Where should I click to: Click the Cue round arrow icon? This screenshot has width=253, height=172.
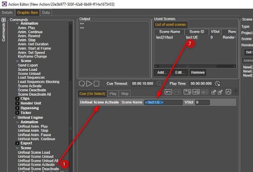point(82,83)
